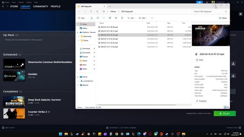
Task: Click Downloads status at Steam bottom bar
Action: (121, 128)
